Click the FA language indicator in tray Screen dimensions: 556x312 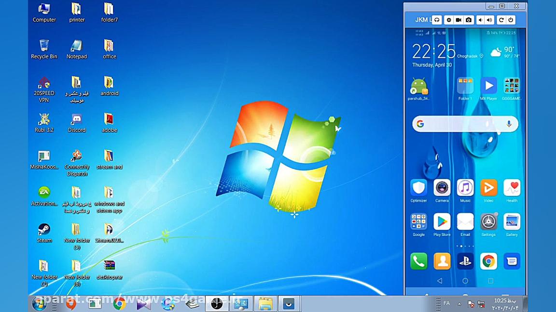pos(446,303)
